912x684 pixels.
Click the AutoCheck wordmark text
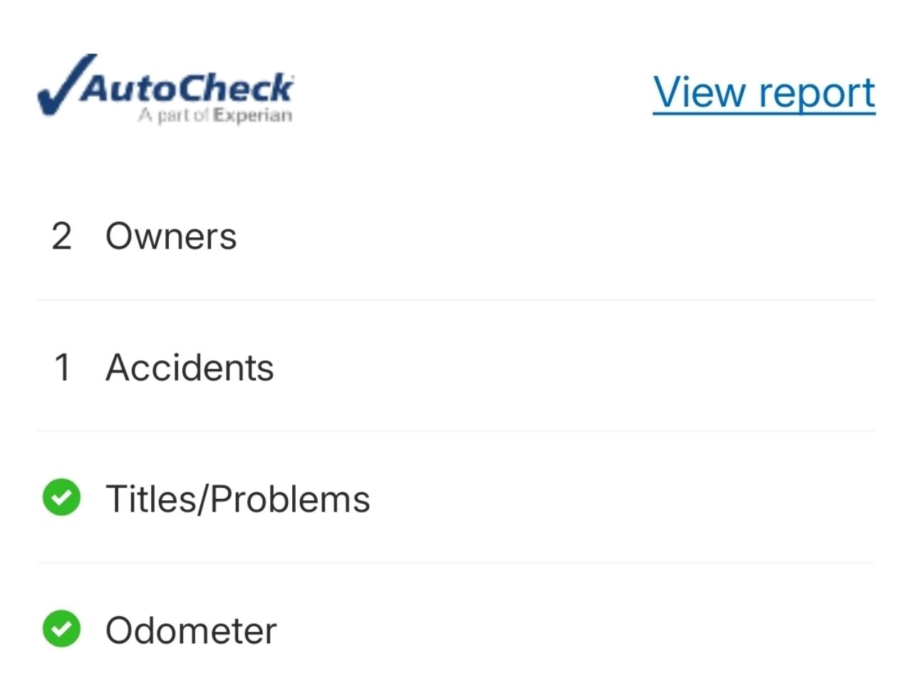187,88
